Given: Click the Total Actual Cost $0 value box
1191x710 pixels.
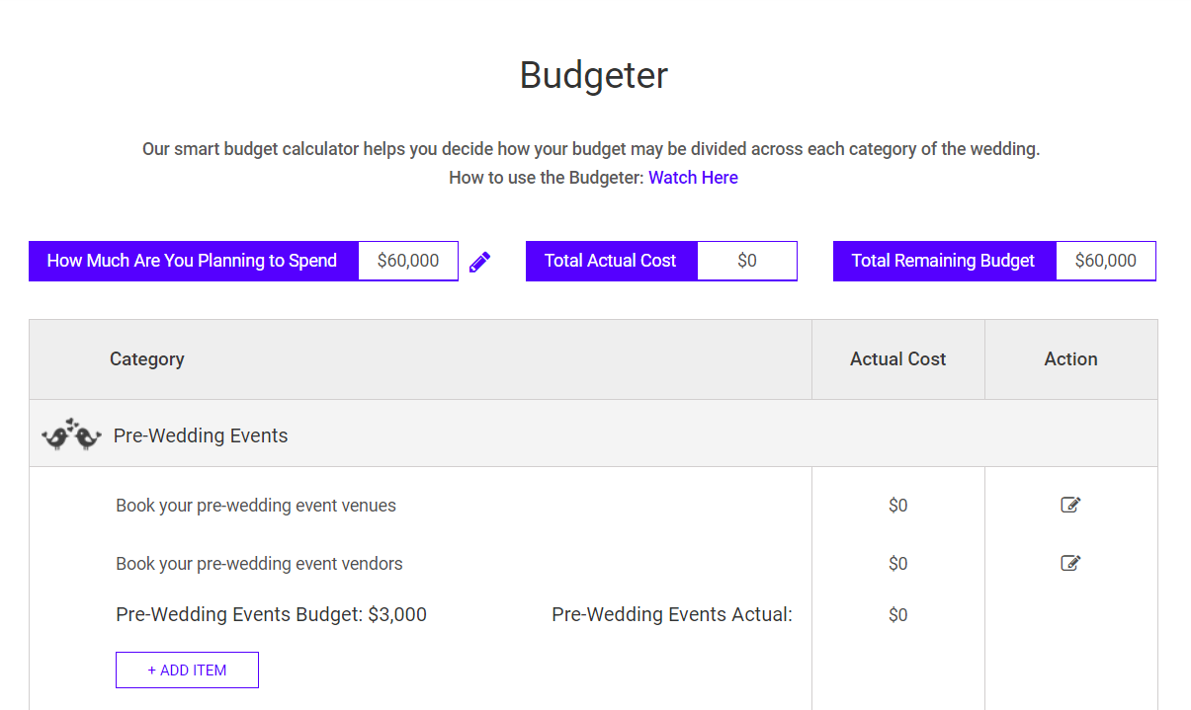Looking at the screenshot, I should (x=746, y=261).
